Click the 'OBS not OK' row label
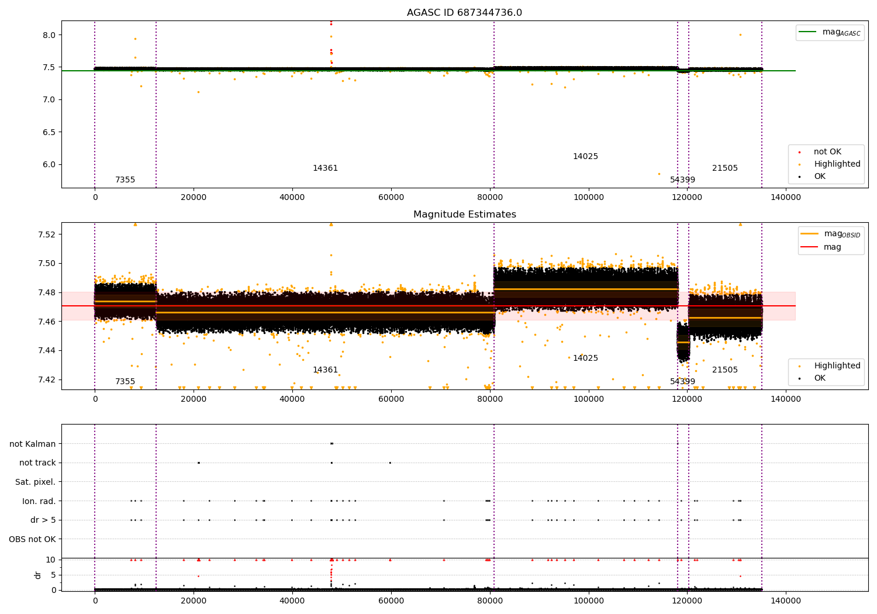877x614 pixels. pyautogui.click(x=32, y=539)
